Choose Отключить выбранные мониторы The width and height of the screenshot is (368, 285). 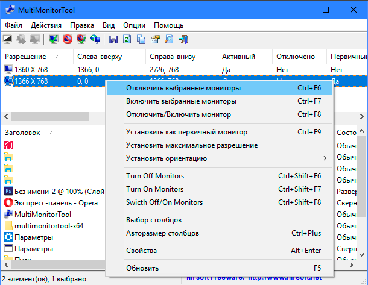tap(219, 88)
